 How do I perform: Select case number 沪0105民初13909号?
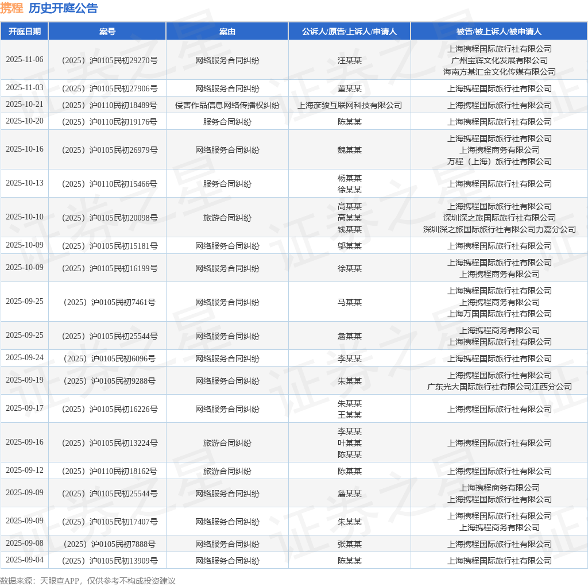[x=110, y=561]
